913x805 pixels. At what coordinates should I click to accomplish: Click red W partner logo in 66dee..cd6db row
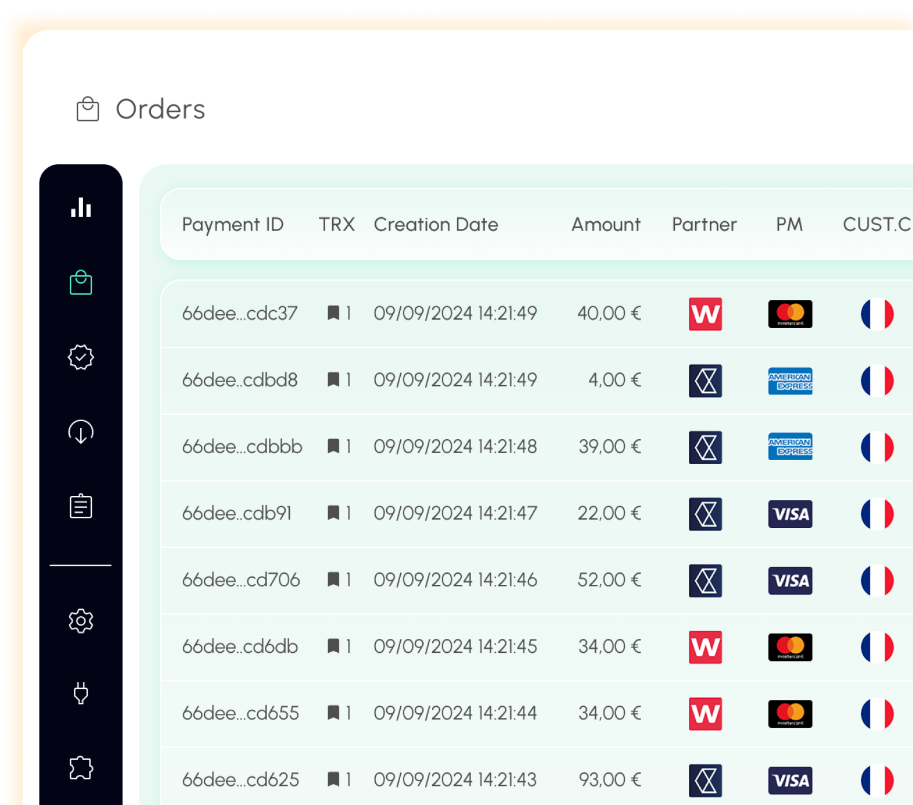click(705, 647)
